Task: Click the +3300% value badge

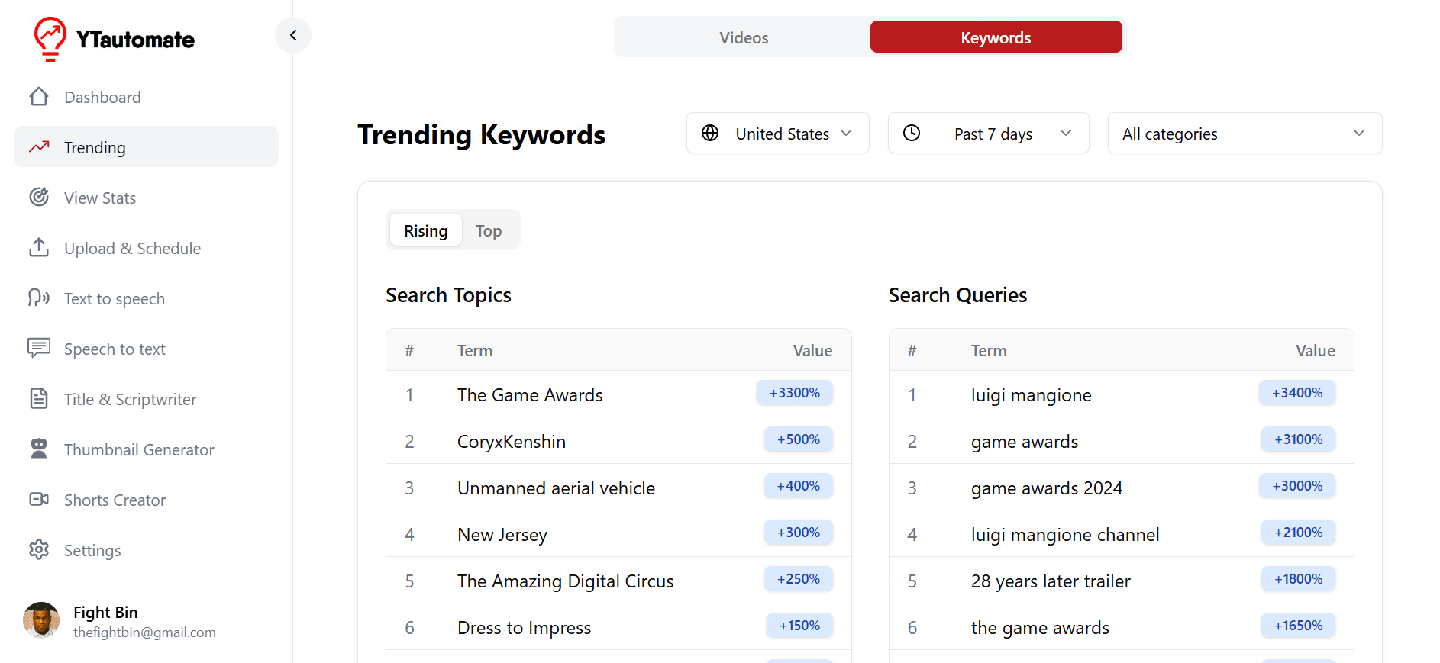Action: (x=794, y=392)
